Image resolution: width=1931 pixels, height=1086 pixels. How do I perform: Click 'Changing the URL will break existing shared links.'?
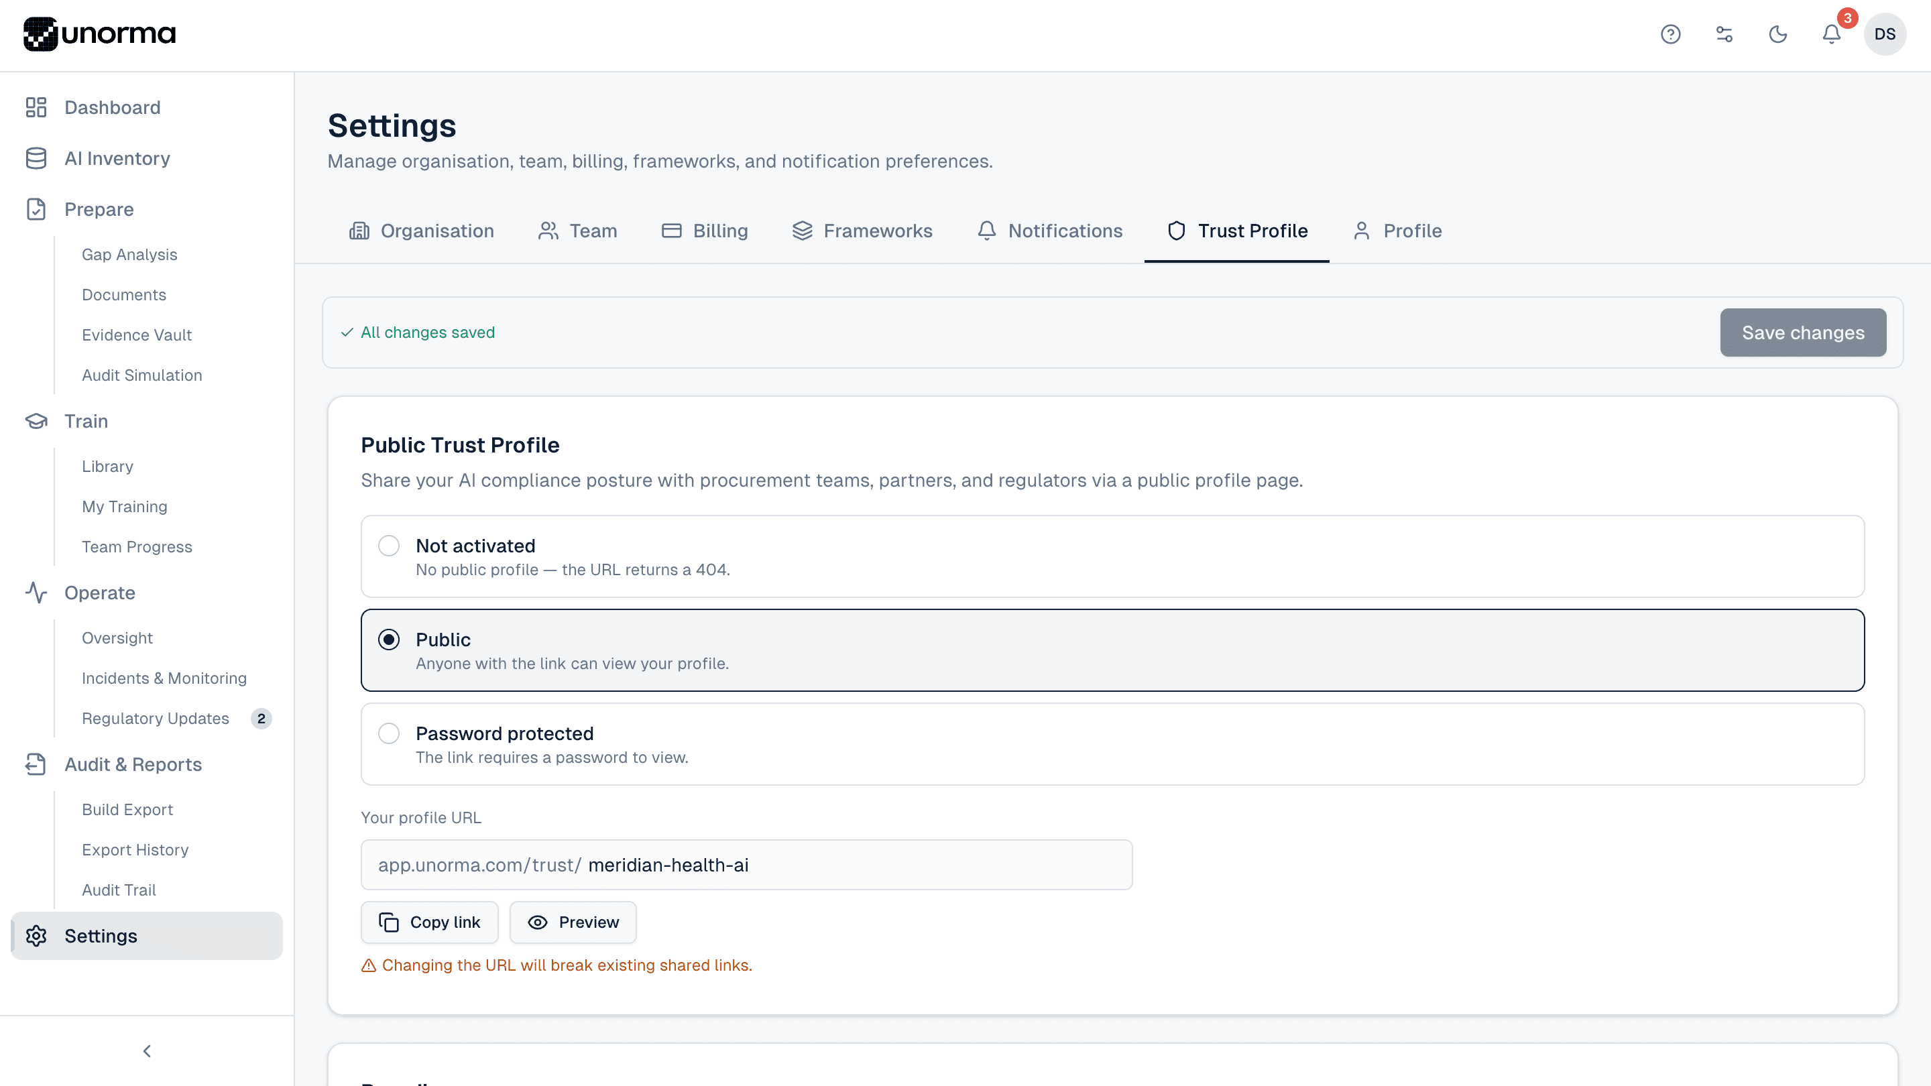click(567, 965)
